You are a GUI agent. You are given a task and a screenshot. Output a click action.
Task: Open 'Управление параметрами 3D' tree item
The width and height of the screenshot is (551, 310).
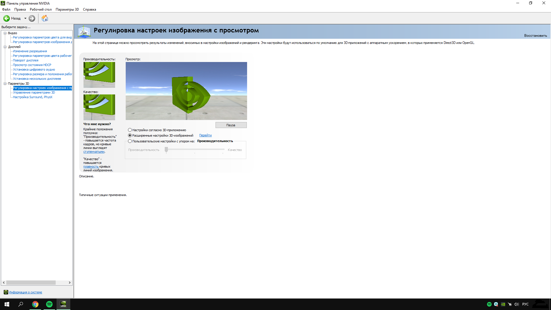tap(34, 92)
